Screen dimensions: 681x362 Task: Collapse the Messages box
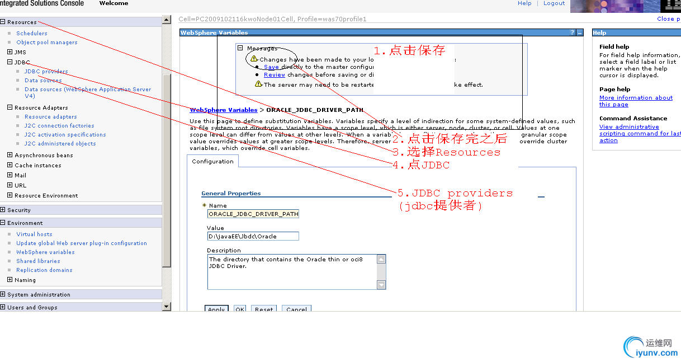pos(240,48)
